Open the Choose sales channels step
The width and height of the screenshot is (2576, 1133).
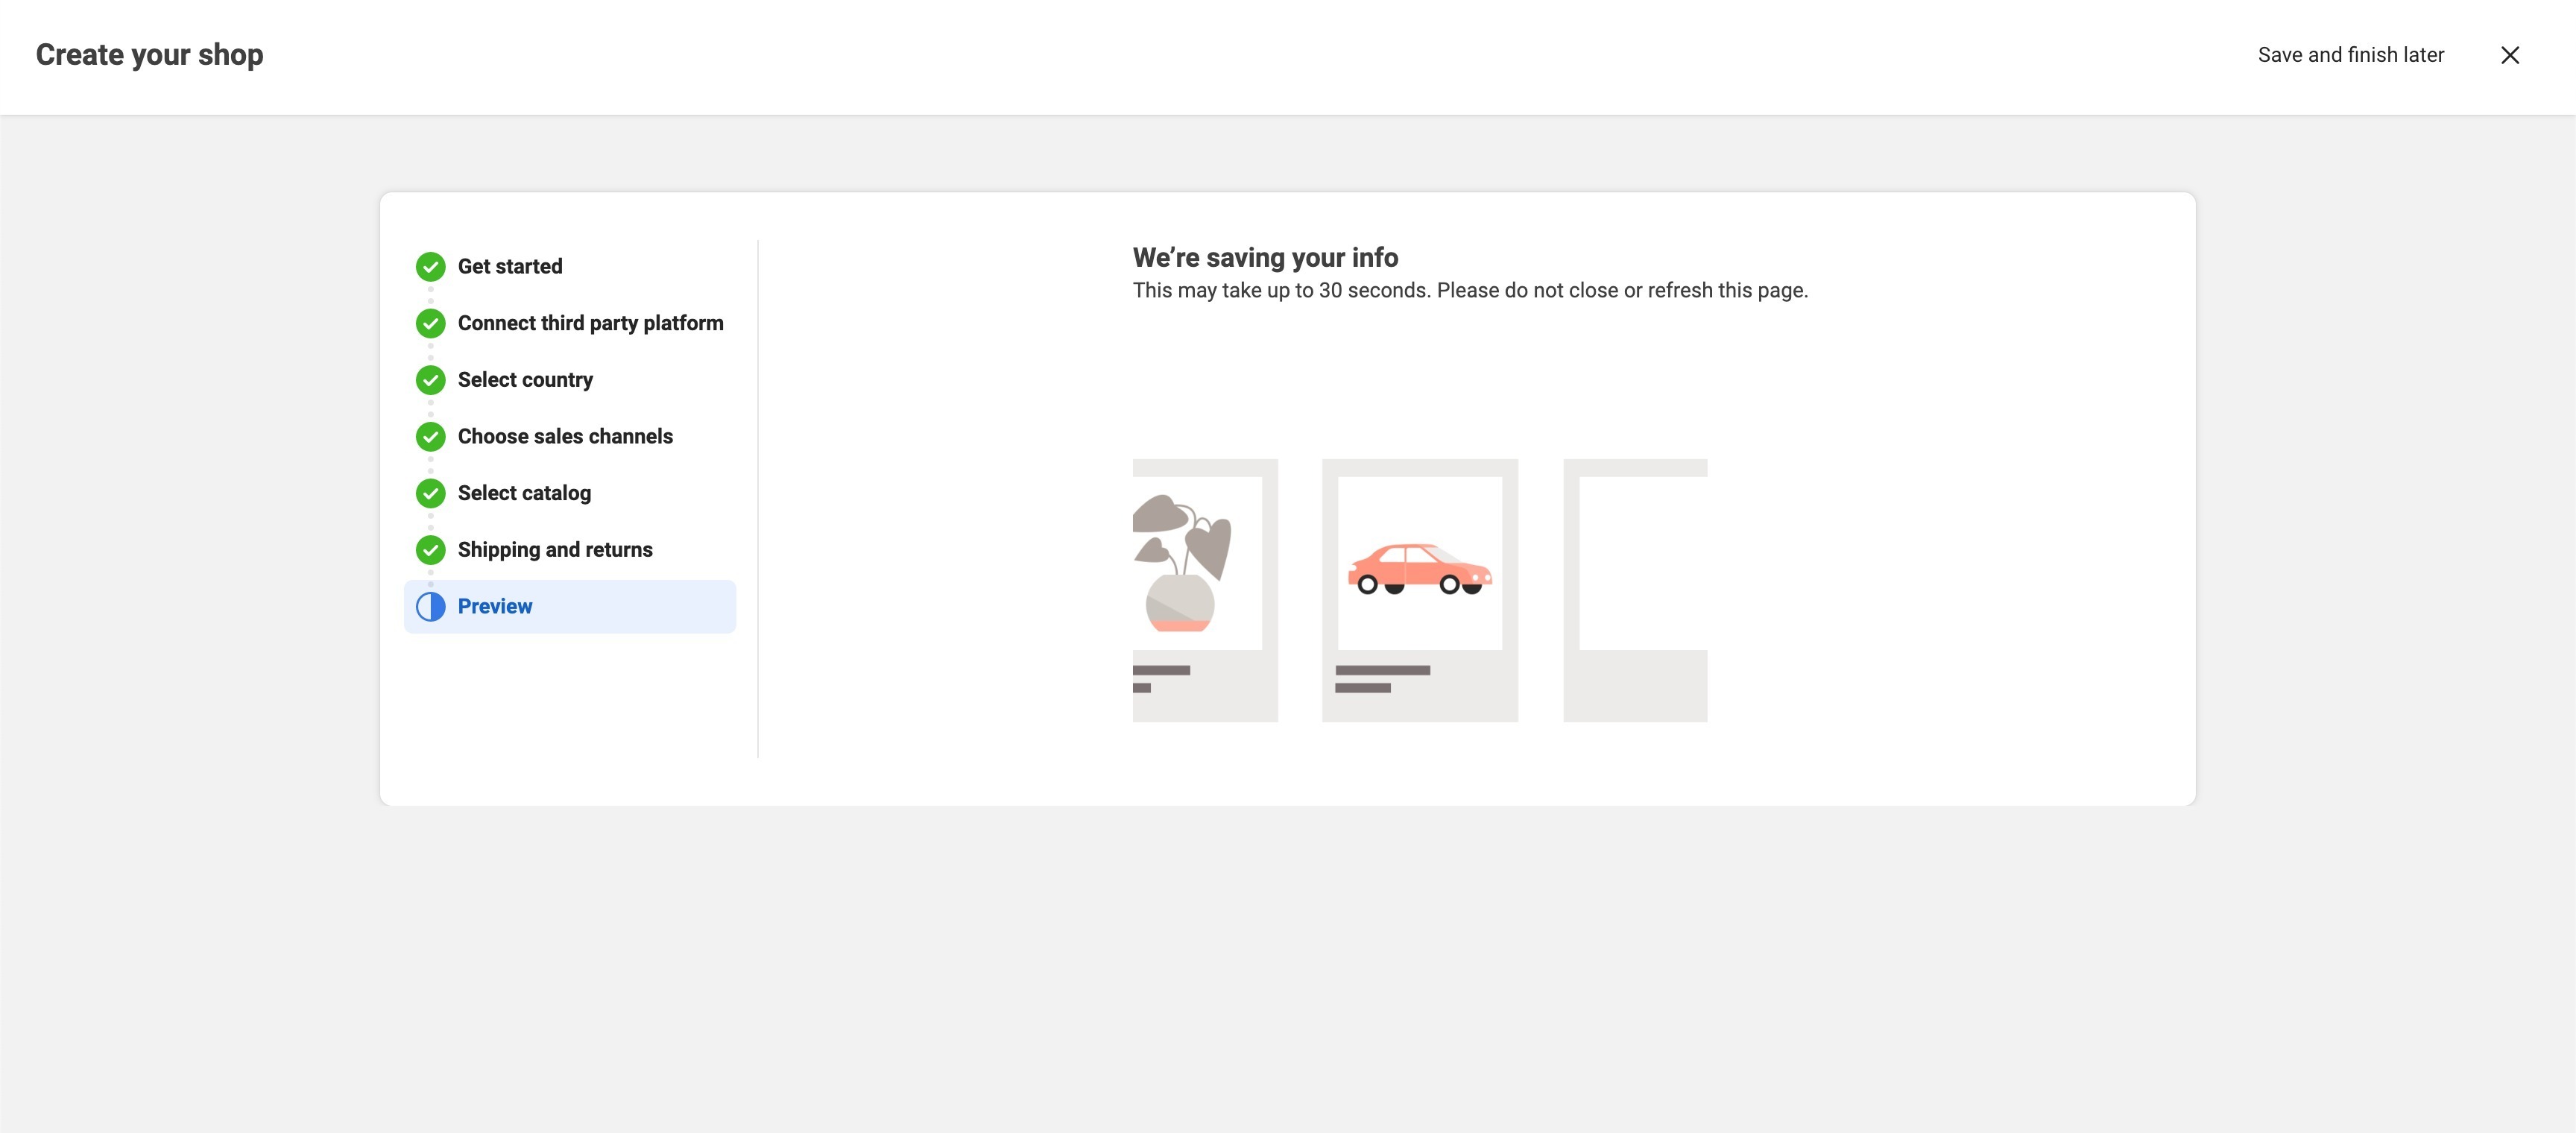[x=565, y=437]
